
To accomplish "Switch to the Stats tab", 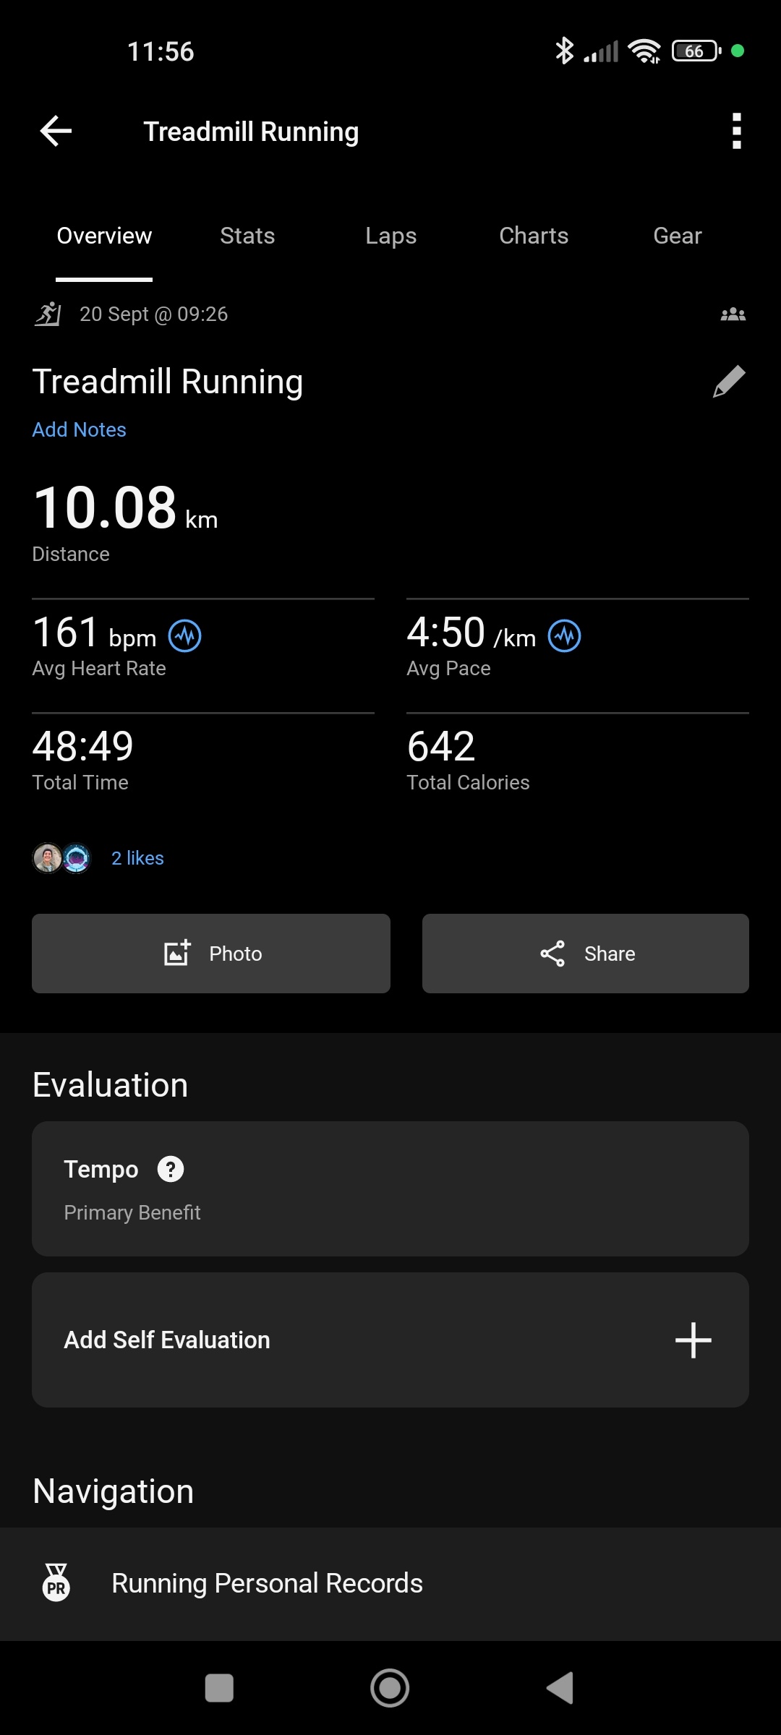I will tap(247, 236).
